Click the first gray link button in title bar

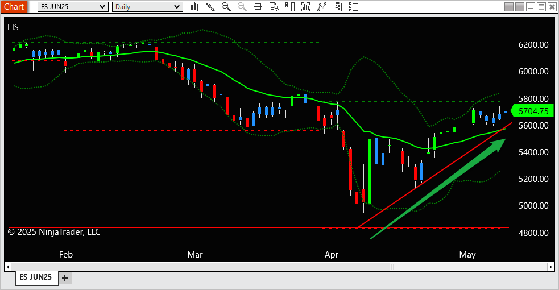pos(509,7)
